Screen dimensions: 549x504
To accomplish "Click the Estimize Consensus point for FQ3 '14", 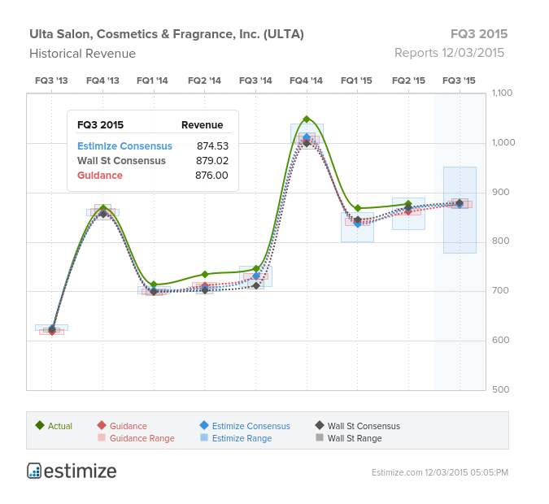I will 256,276.
